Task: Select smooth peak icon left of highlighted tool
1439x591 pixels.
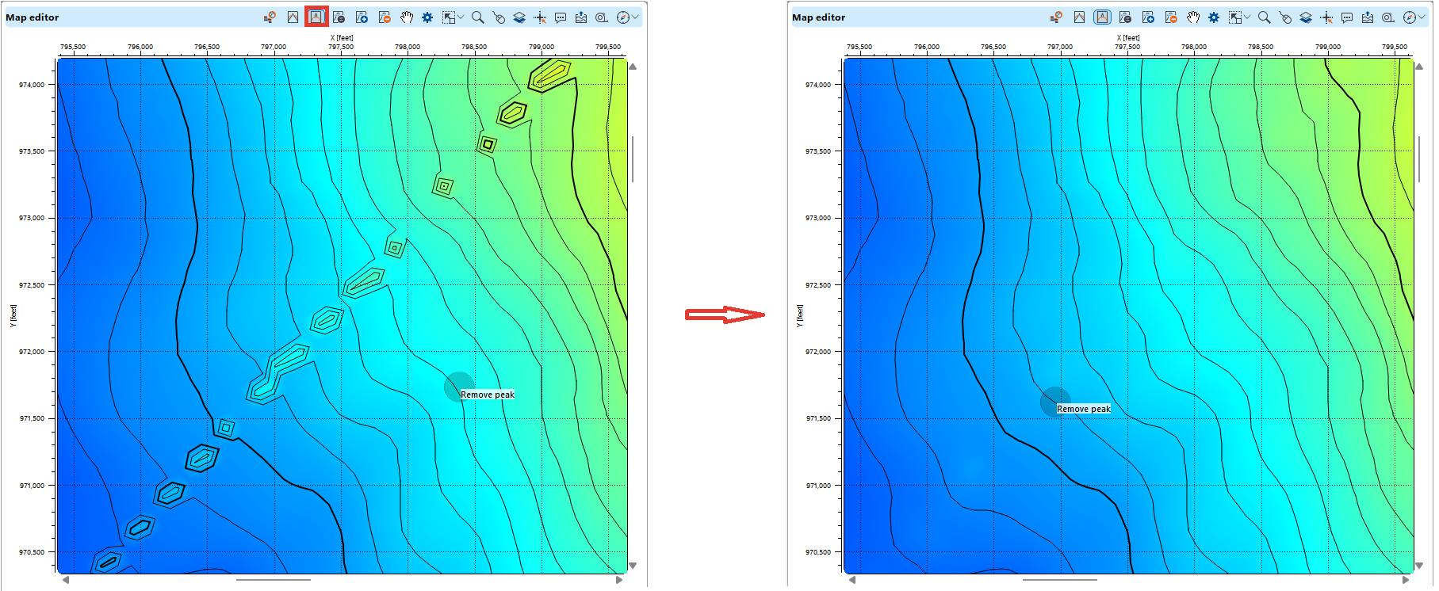Action: [293, 17]
